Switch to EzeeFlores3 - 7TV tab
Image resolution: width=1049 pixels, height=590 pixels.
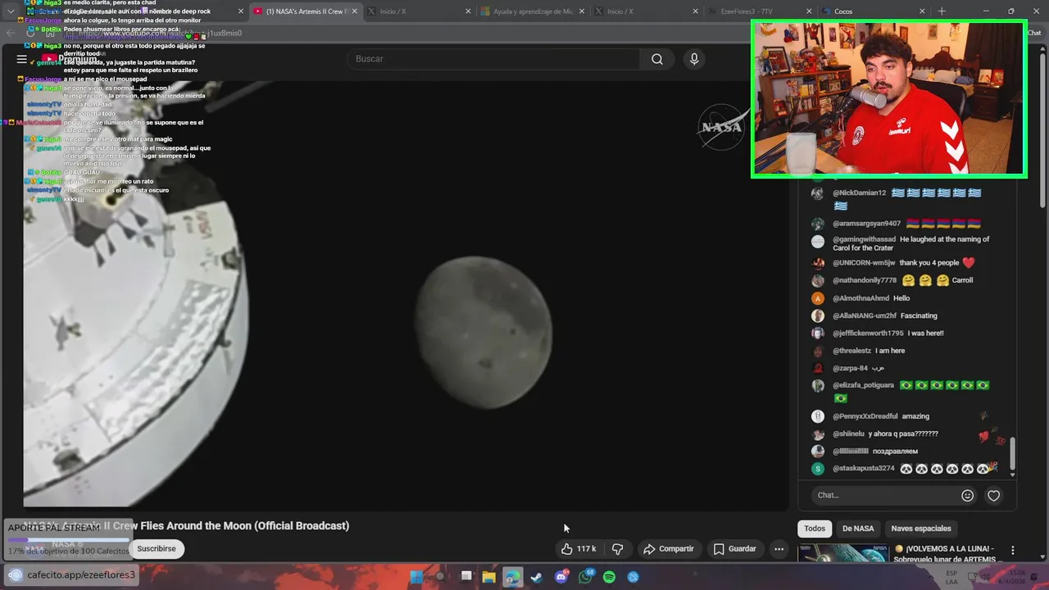tap(759, 11)
